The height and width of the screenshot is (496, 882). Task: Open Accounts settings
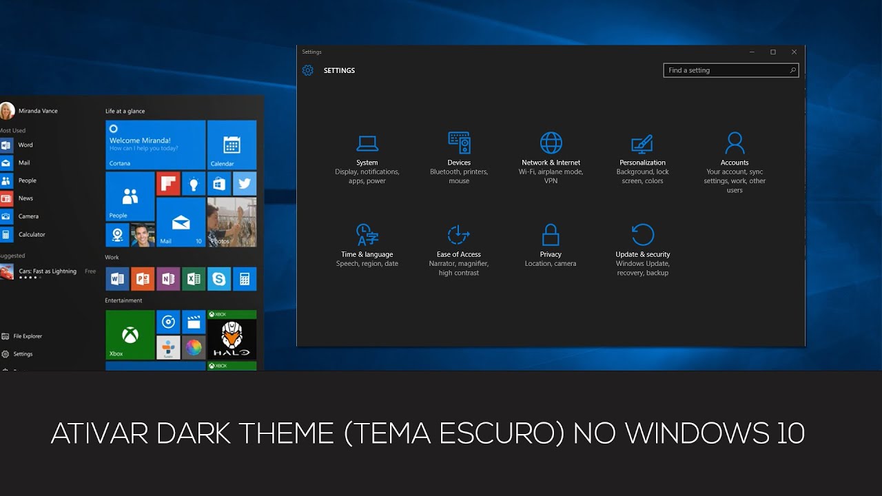[x=735, y=163]
